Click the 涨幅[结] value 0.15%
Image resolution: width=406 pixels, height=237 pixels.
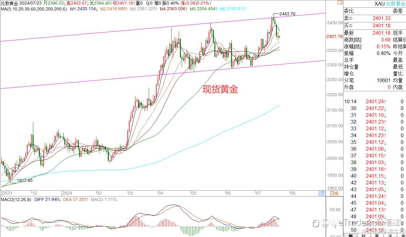tap(384, 46)
